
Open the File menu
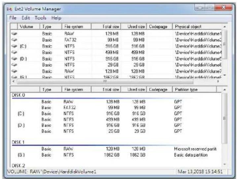13,18
